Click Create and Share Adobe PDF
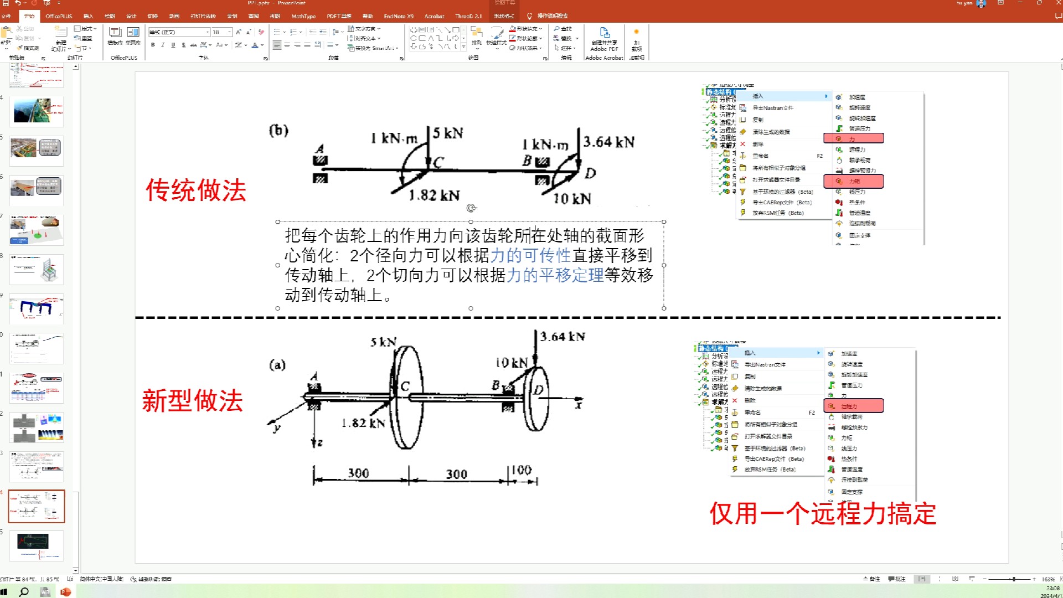1063x598 pixels. click(x=604, y=39)
